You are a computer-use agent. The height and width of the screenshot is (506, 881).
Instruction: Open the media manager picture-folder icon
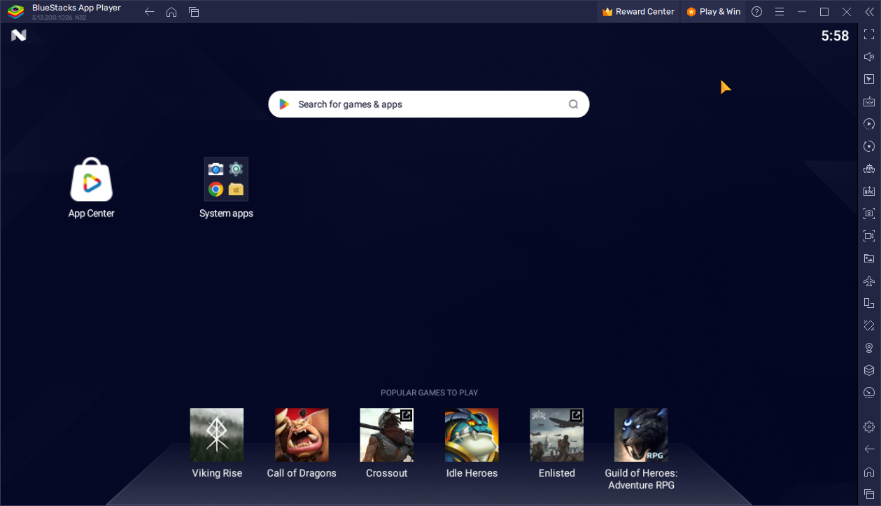pyautogui.click(x=869, y=258)
